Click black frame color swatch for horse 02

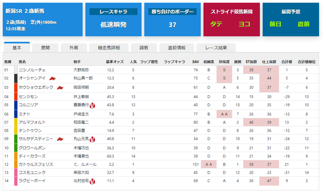click(x=16, y=79)
